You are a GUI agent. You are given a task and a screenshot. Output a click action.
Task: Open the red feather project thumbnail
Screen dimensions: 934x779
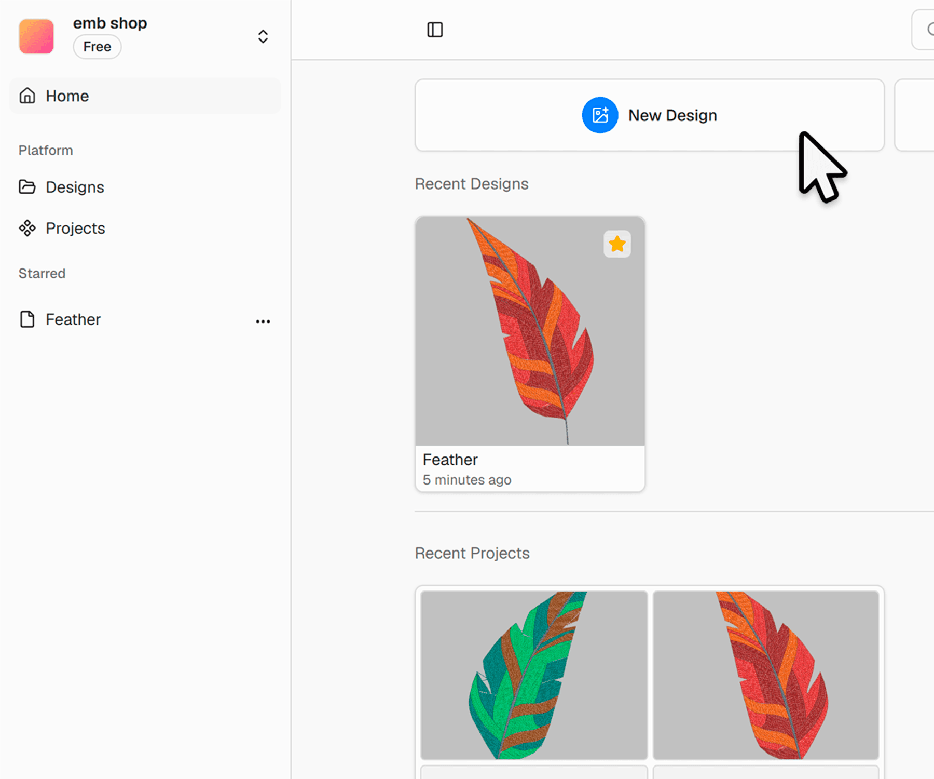pyautogui.click(x=766, y=675)
